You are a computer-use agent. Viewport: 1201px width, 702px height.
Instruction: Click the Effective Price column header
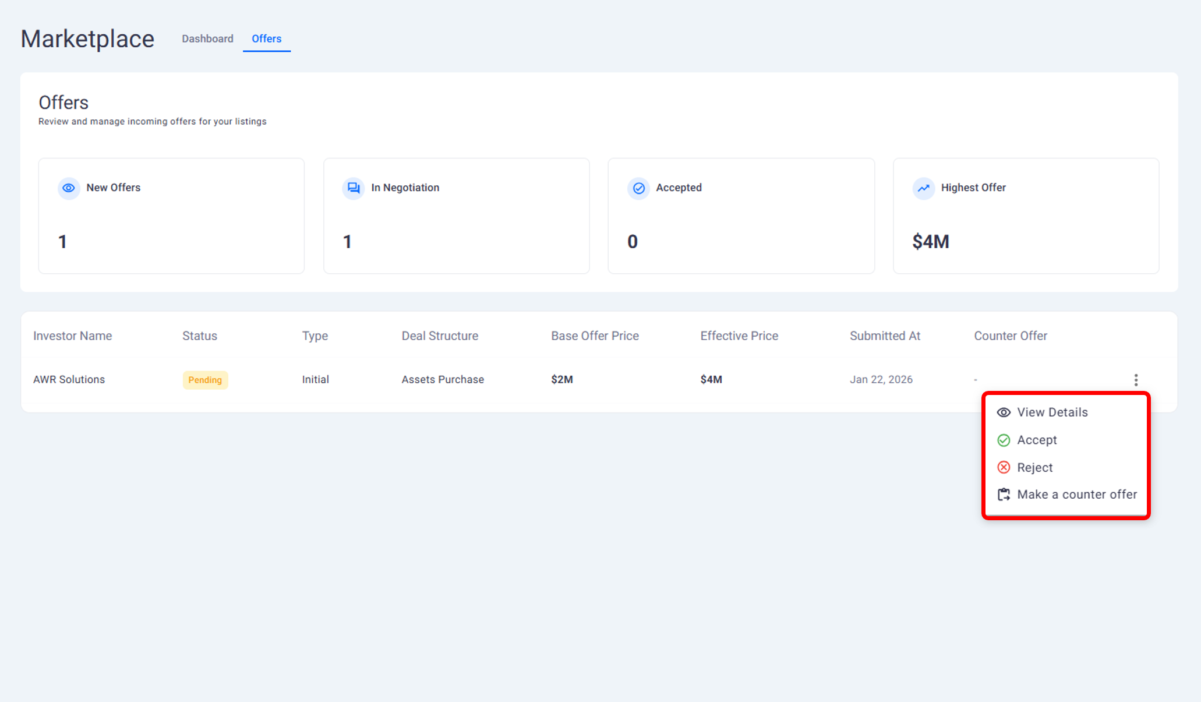[x=739, y=336]
